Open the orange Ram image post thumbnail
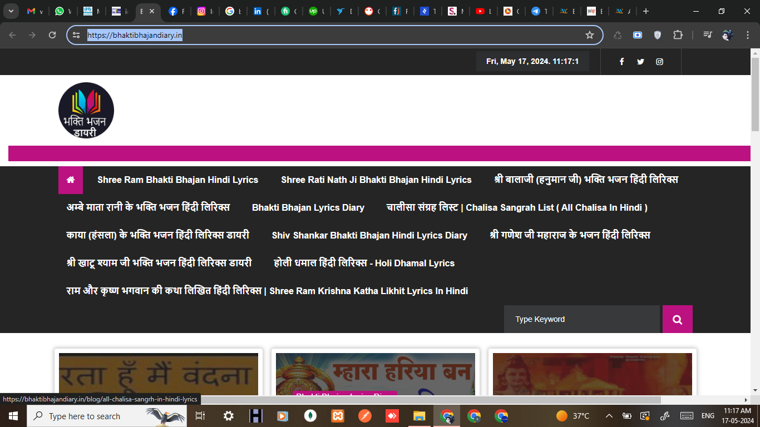Viewport: 760px width, 427px height. pos(593,374)
